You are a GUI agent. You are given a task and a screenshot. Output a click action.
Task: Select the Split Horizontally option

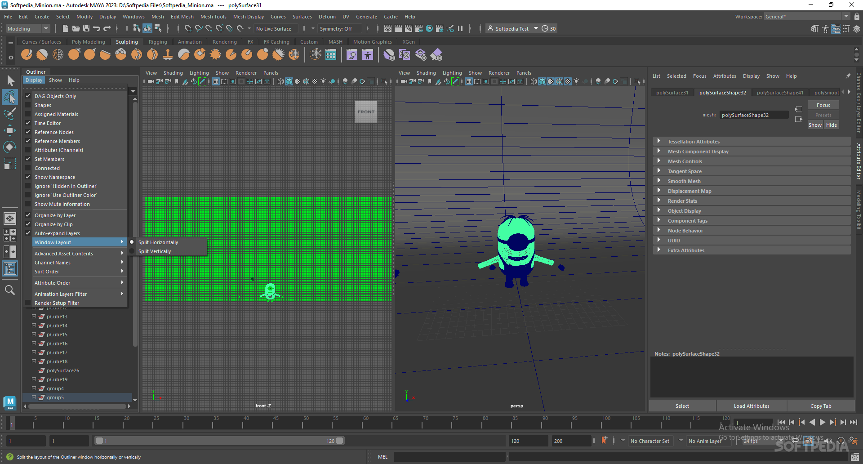click(168, 242)
